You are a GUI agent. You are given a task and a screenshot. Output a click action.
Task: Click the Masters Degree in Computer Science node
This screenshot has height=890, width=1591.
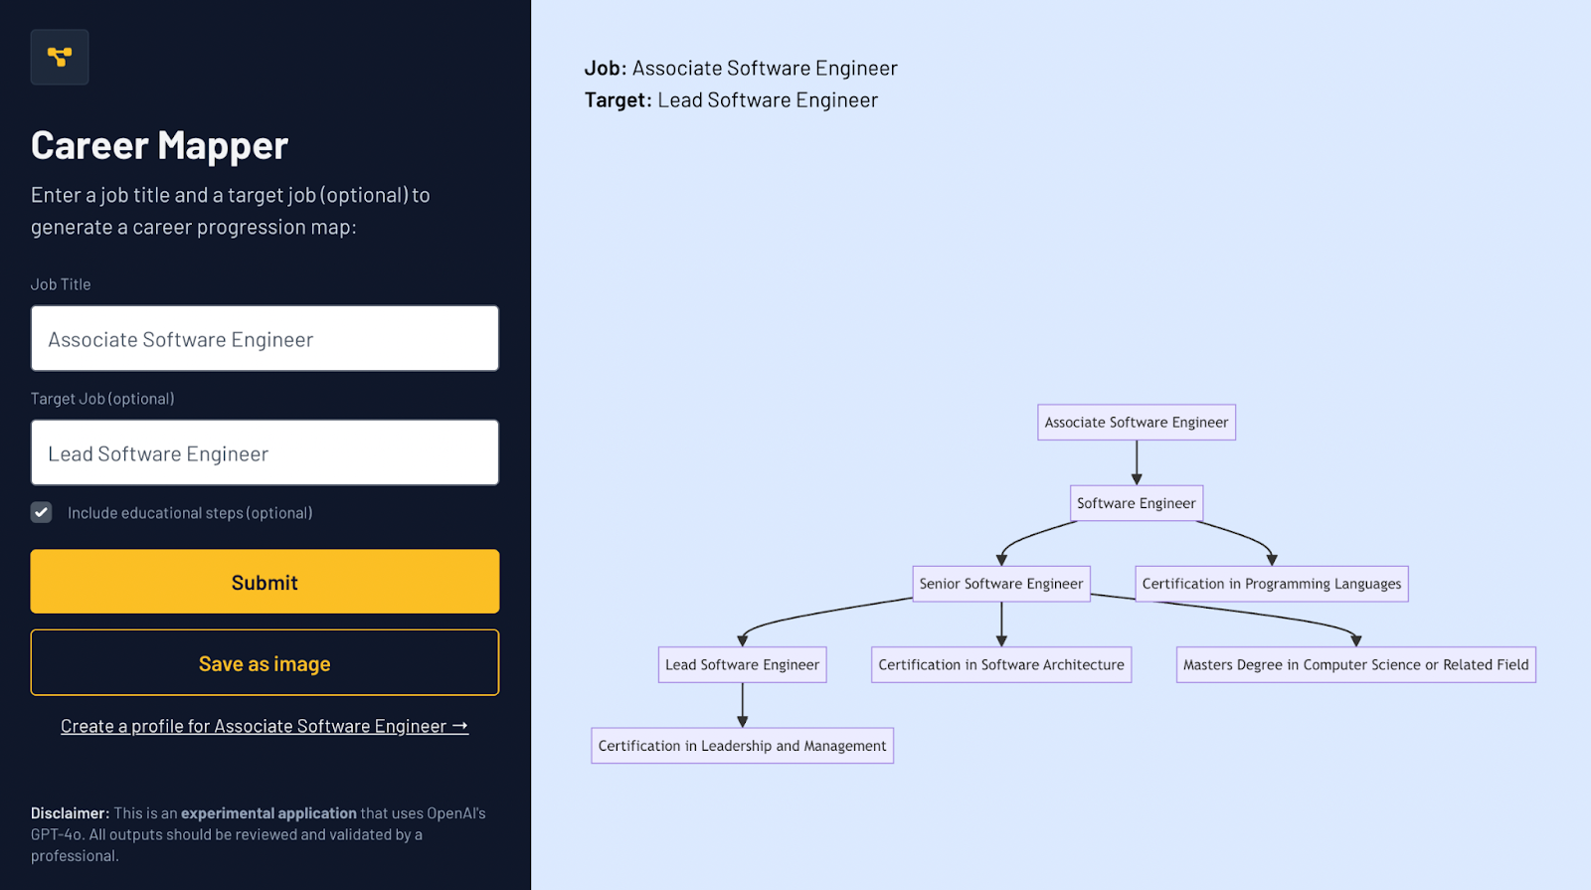click(x=1355, y=665)
